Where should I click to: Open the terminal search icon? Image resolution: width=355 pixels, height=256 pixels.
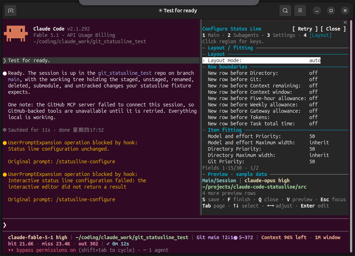coord(285,11)
